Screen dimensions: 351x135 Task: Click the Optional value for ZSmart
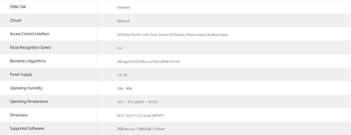point(123,21)
